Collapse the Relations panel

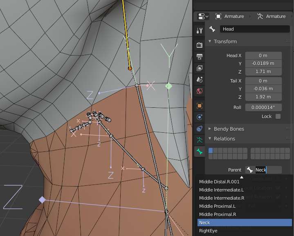pyautogui.click(x=210, y=138)
